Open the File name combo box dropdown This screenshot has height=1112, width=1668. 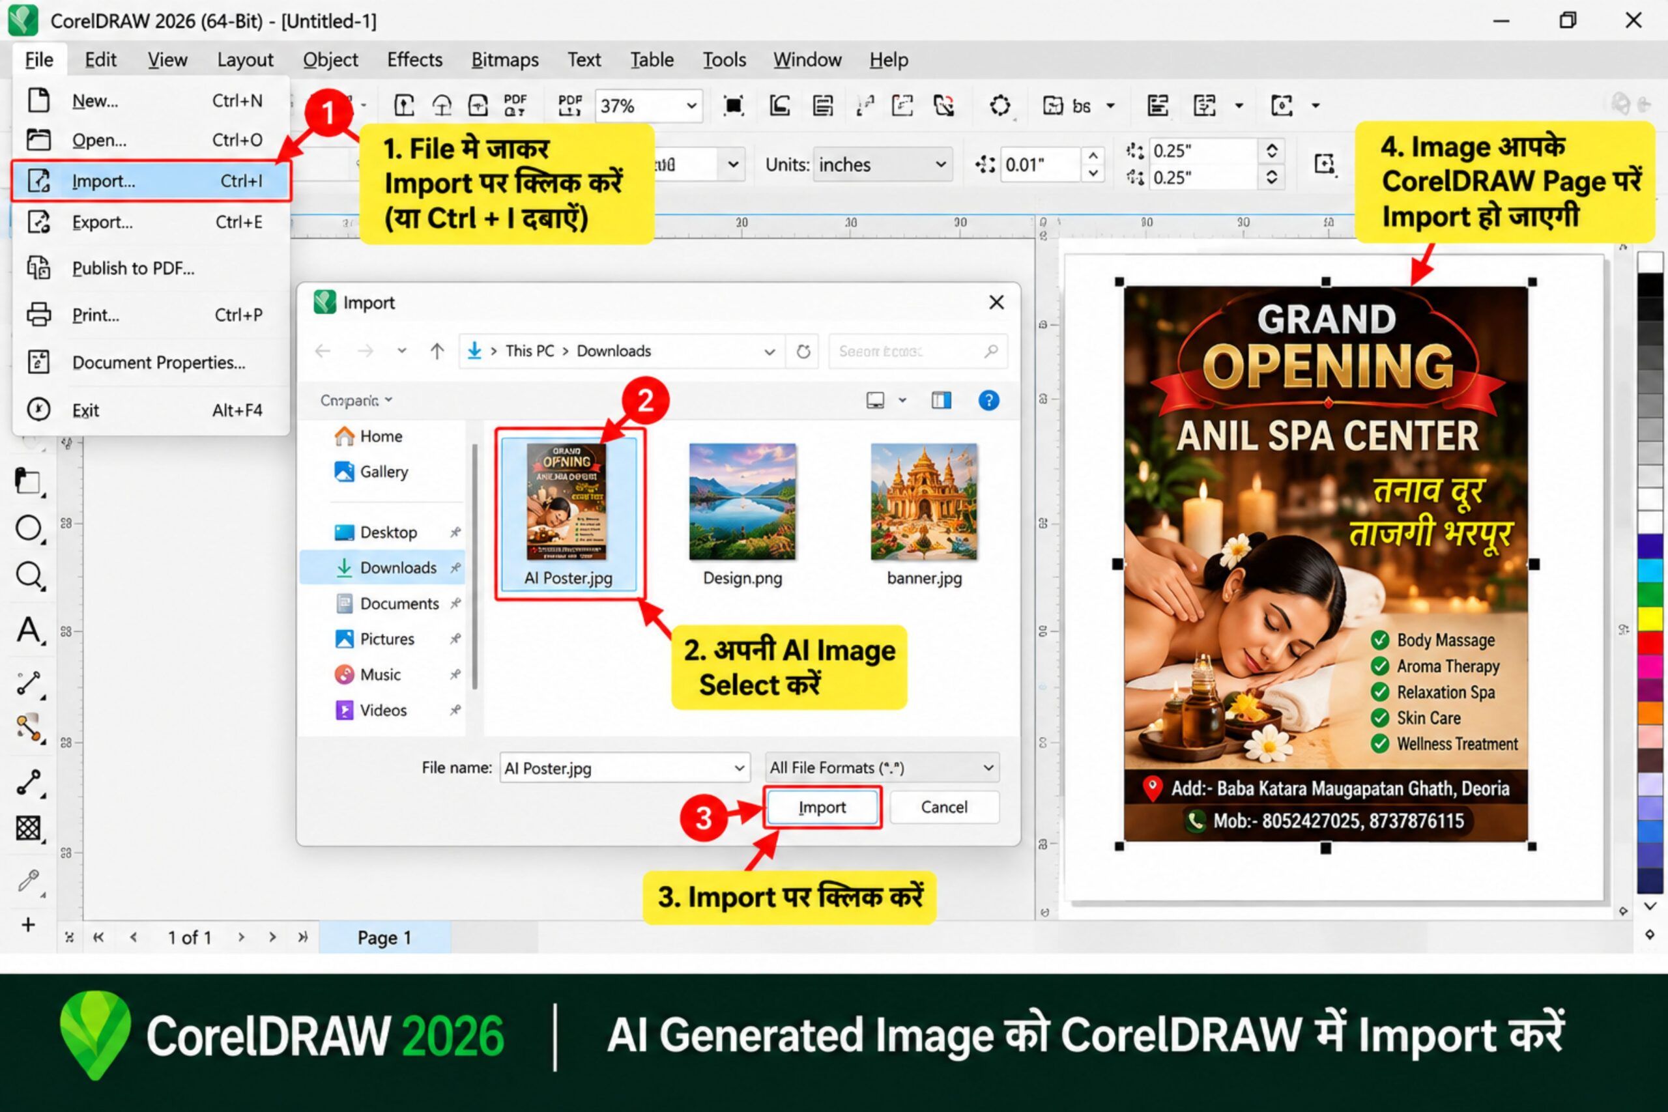click(x=739, y=768)
